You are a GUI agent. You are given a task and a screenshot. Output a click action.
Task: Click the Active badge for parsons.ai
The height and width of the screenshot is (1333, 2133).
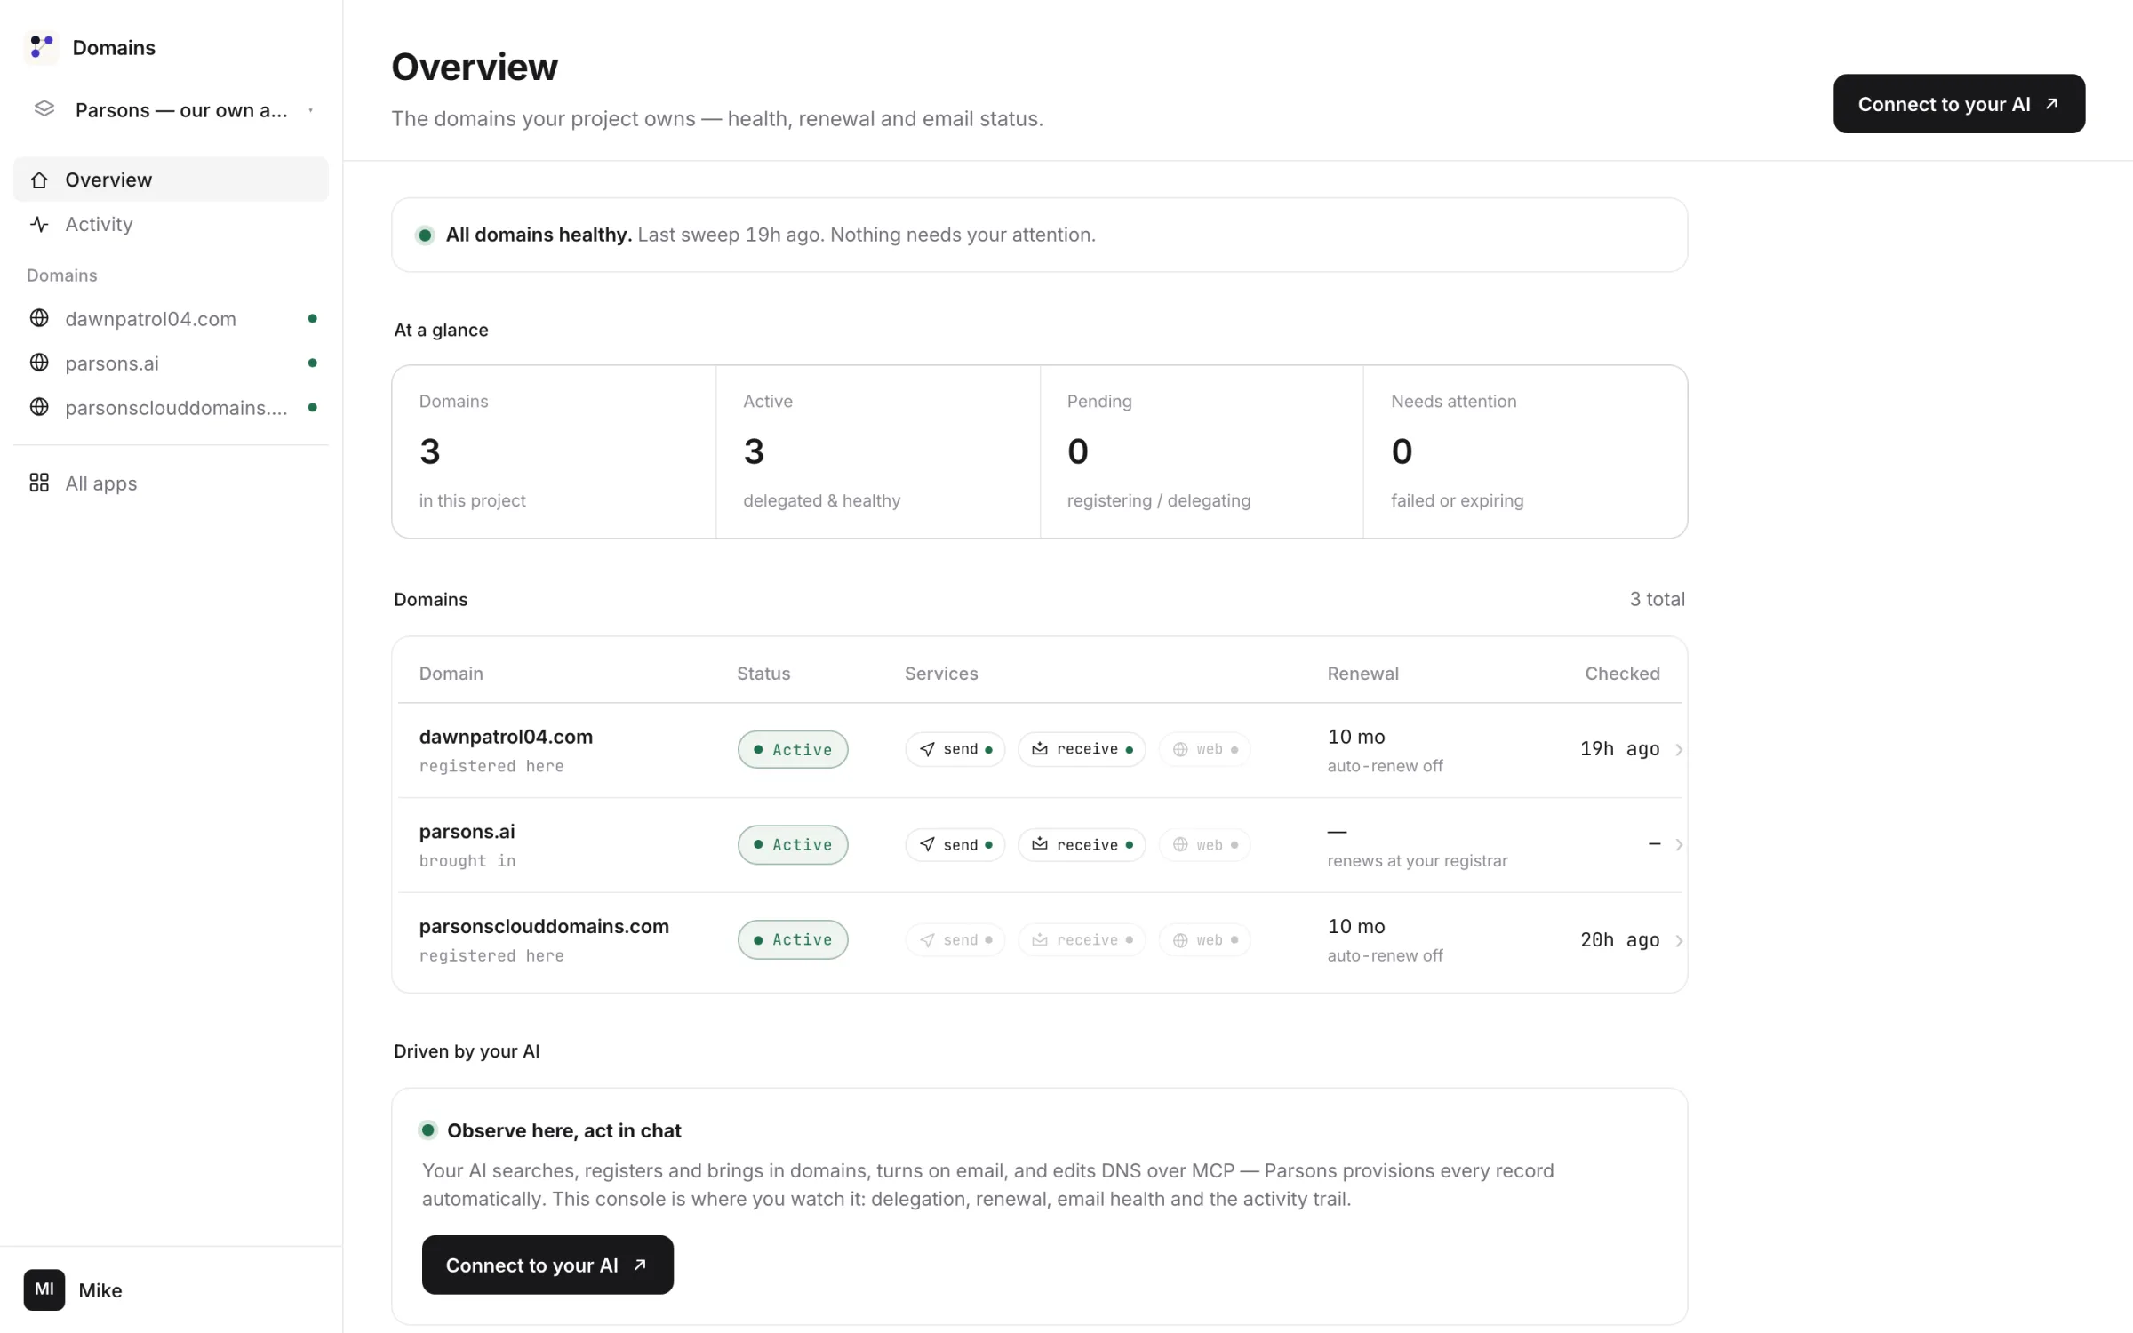[793, 844]
